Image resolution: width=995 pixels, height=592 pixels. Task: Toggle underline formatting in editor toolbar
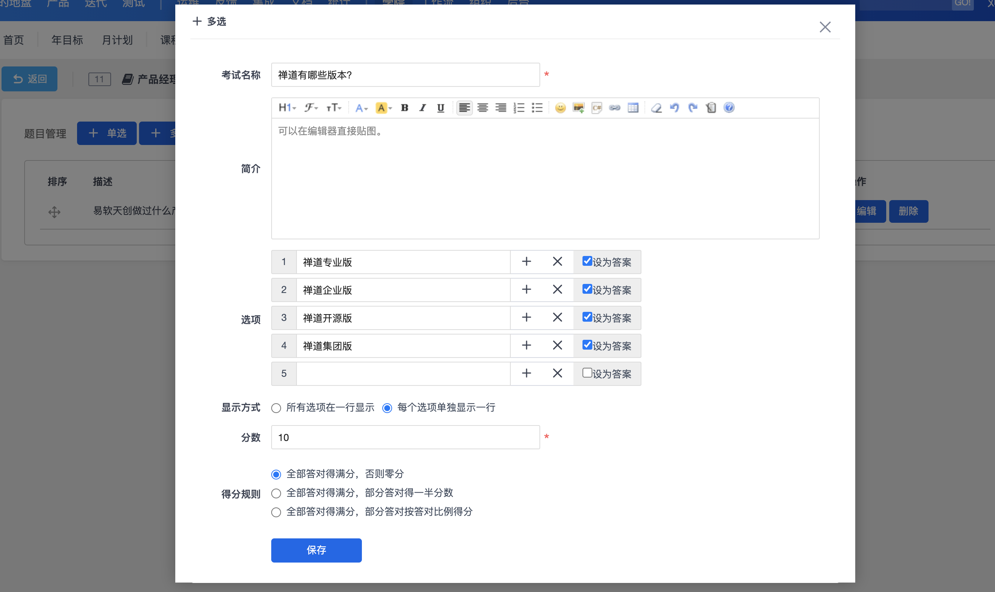(440, 108)
